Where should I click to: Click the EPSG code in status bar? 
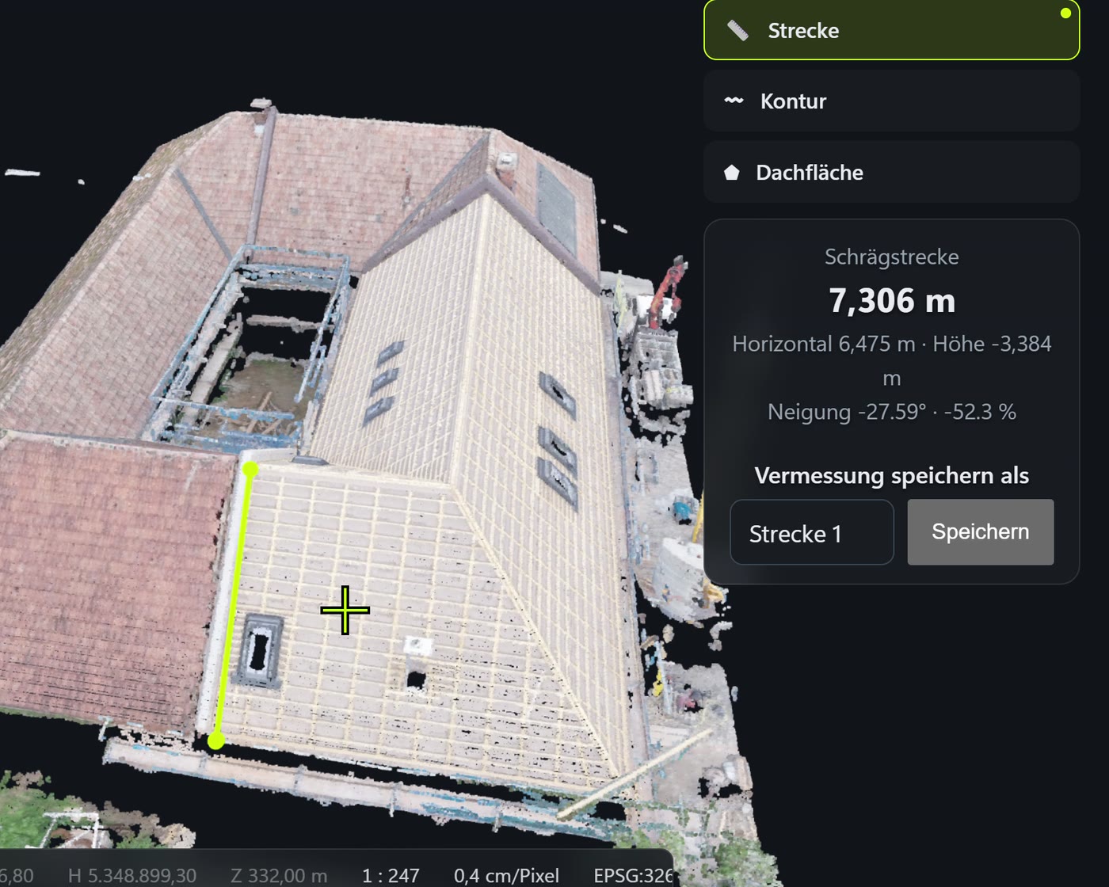tap(633, 875)
